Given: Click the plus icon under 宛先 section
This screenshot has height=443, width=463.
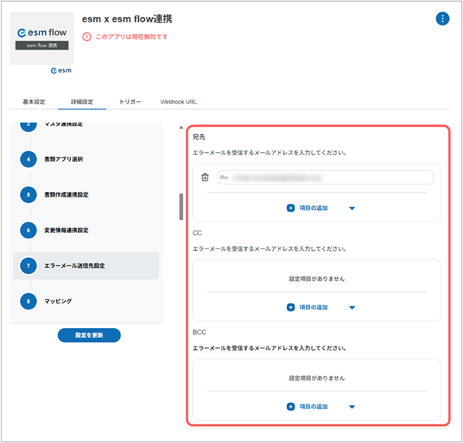Looking at the screenshot, I should (x=291, y=208).
